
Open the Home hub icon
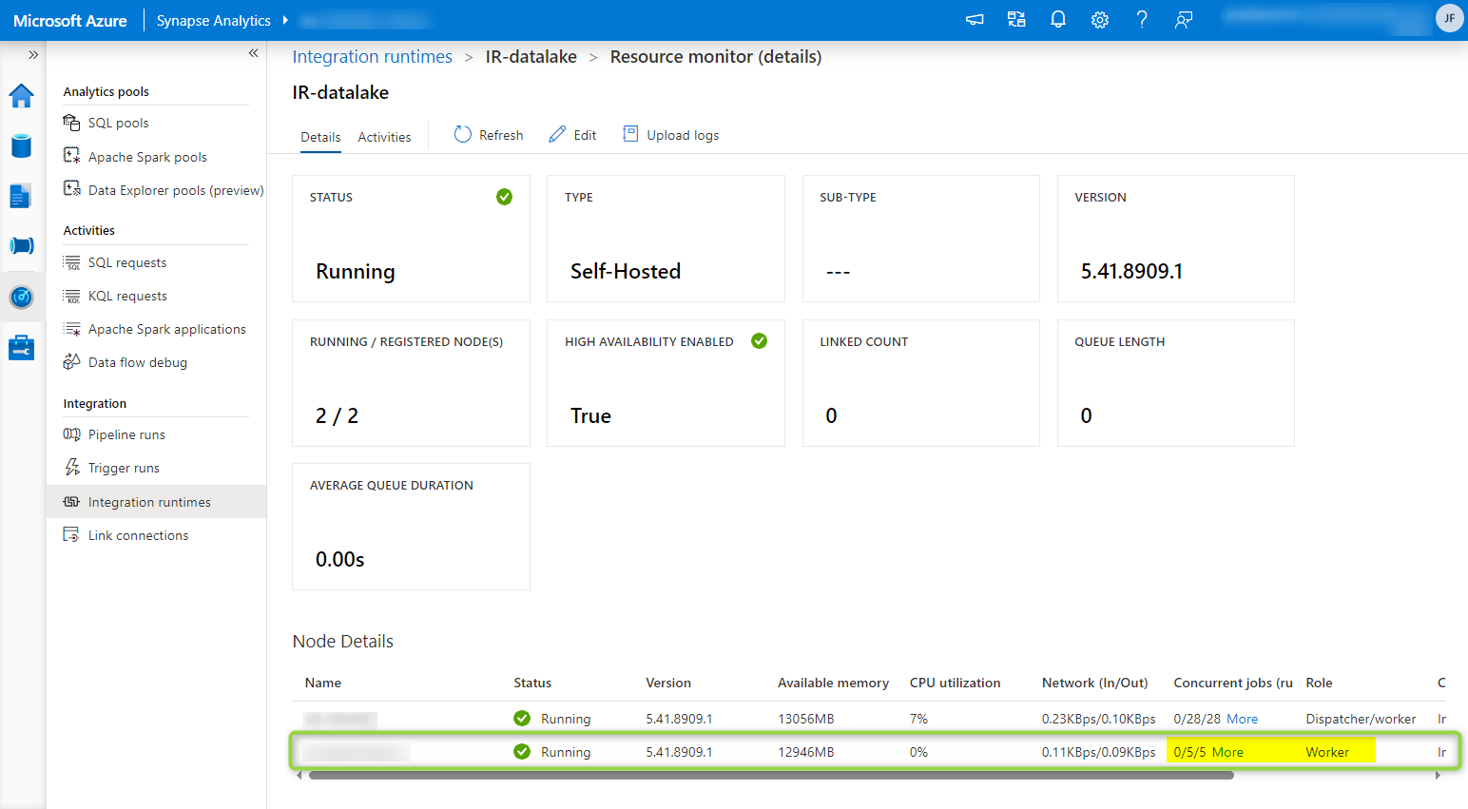(21, 96)
